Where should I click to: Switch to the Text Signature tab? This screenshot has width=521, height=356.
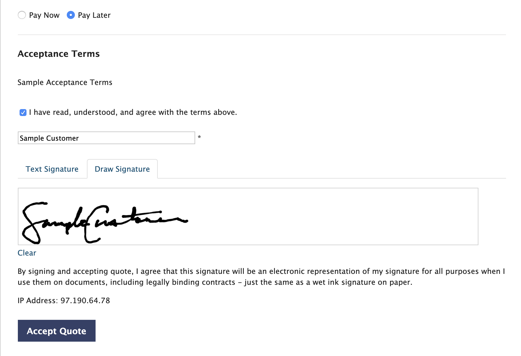(52, 169)
